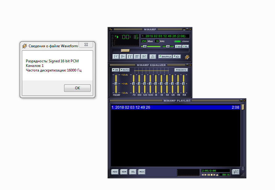The width and height of the screenshot is (275, 190).
Task: Click the 320 Hz equalizer band slider
Action: pyautogui.click(x=145, y=84)
